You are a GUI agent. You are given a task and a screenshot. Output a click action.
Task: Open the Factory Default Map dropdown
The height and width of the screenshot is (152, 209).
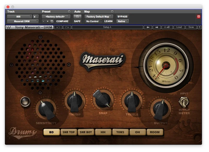pos(99,17)
